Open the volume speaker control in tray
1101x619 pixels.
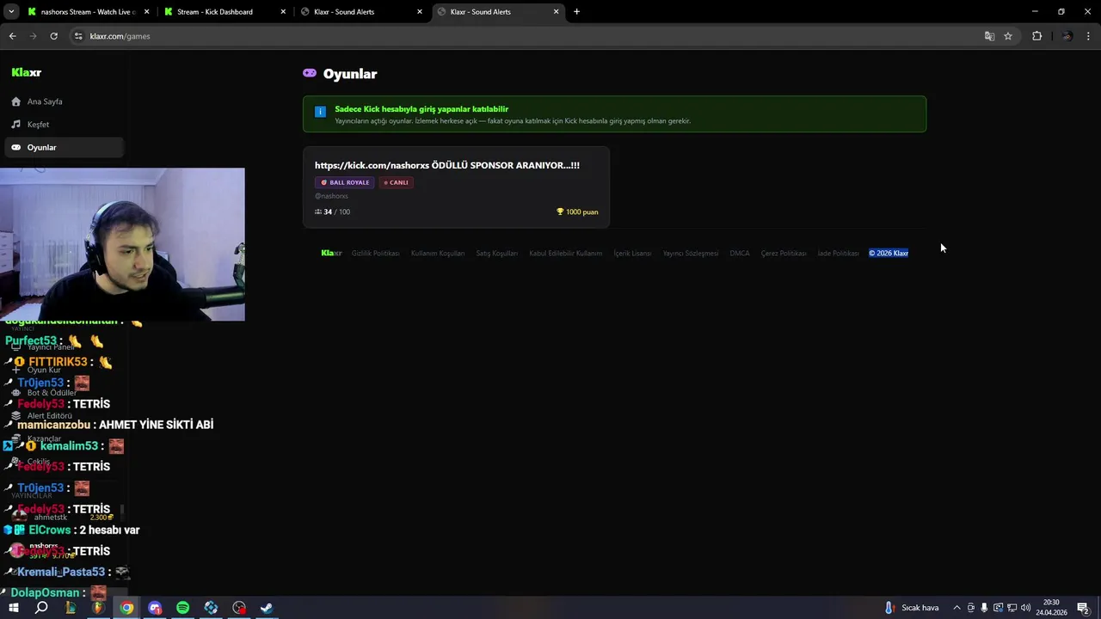[x=1025, y=608]
